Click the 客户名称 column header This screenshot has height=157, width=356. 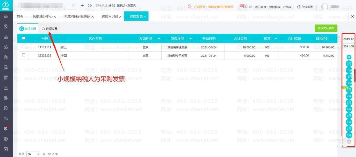coord(95,39)
